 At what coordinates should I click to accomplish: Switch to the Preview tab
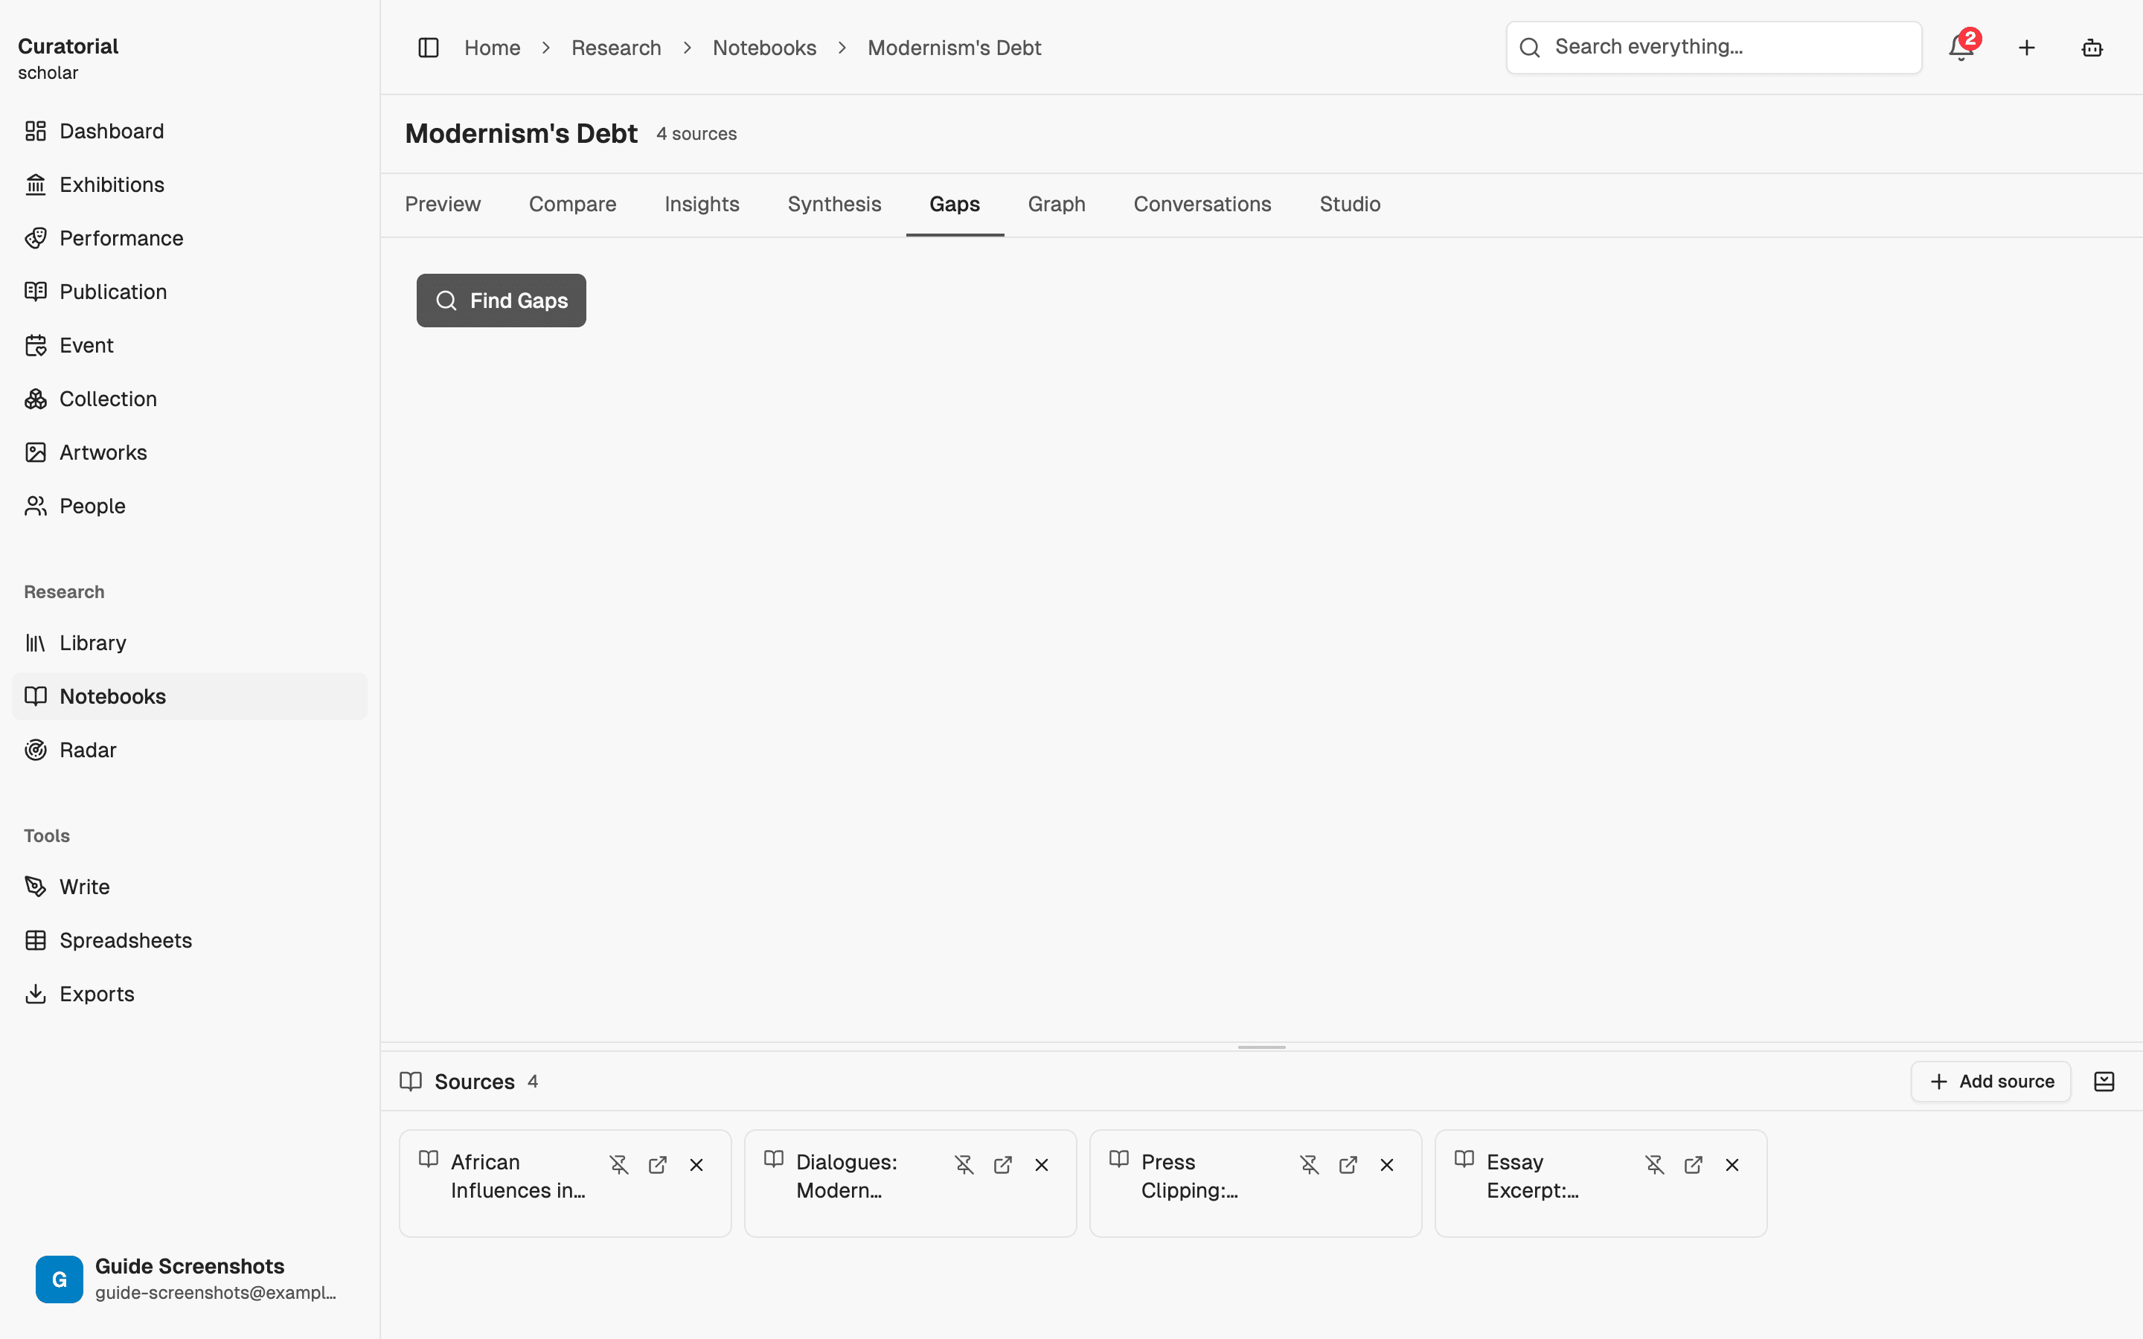443,205
